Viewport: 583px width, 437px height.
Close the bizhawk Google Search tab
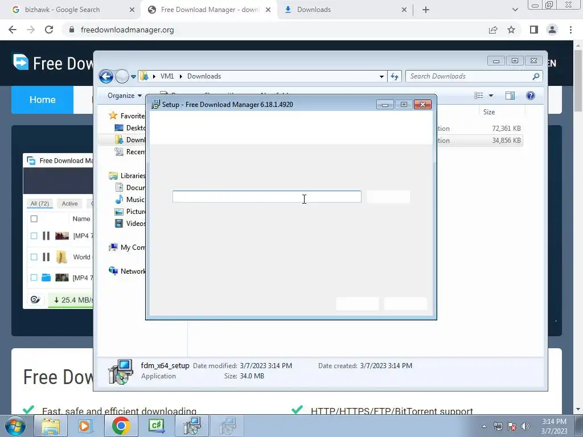pos(132,10)
